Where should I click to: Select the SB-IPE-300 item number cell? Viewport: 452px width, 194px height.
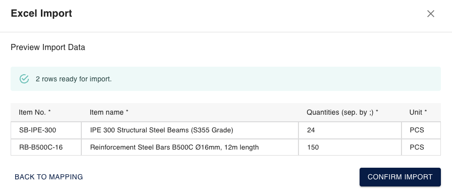pyautogui.click(x=46, y=130)
